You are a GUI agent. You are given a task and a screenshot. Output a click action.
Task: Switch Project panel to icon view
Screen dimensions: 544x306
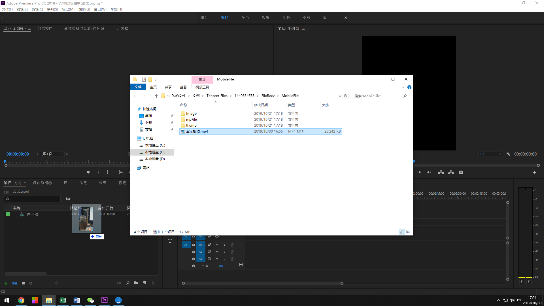23,283
